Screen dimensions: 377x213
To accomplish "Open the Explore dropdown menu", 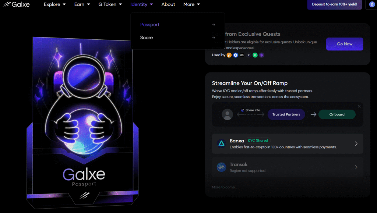I will pos(54,4).
